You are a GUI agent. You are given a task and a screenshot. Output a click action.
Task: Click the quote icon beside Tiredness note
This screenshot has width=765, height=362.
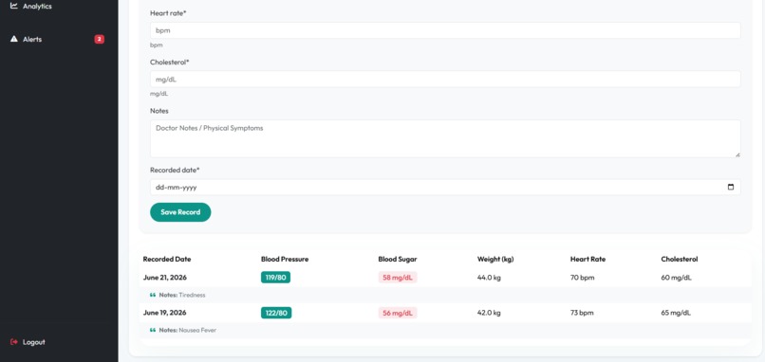pos(153,295)
